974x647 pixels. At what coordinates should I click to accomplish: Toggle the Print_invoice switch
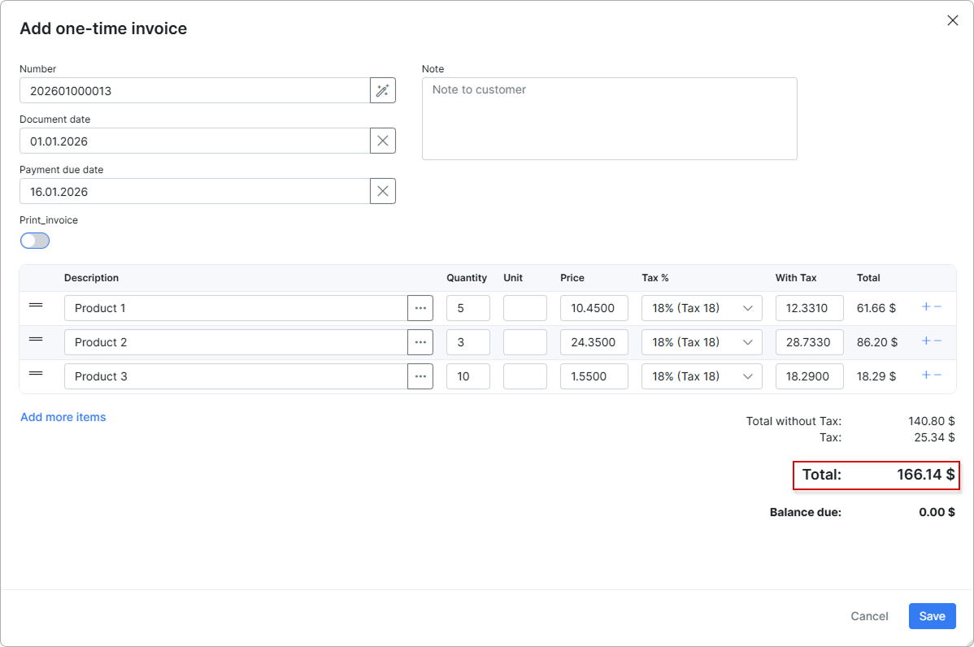click(x=35, y=241)
